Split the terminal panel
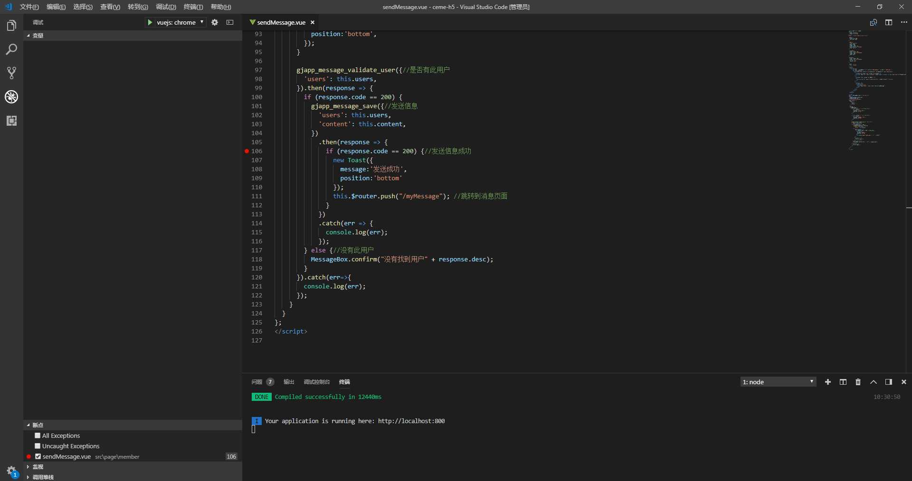The image size is (912, 481). click(843, 382)
